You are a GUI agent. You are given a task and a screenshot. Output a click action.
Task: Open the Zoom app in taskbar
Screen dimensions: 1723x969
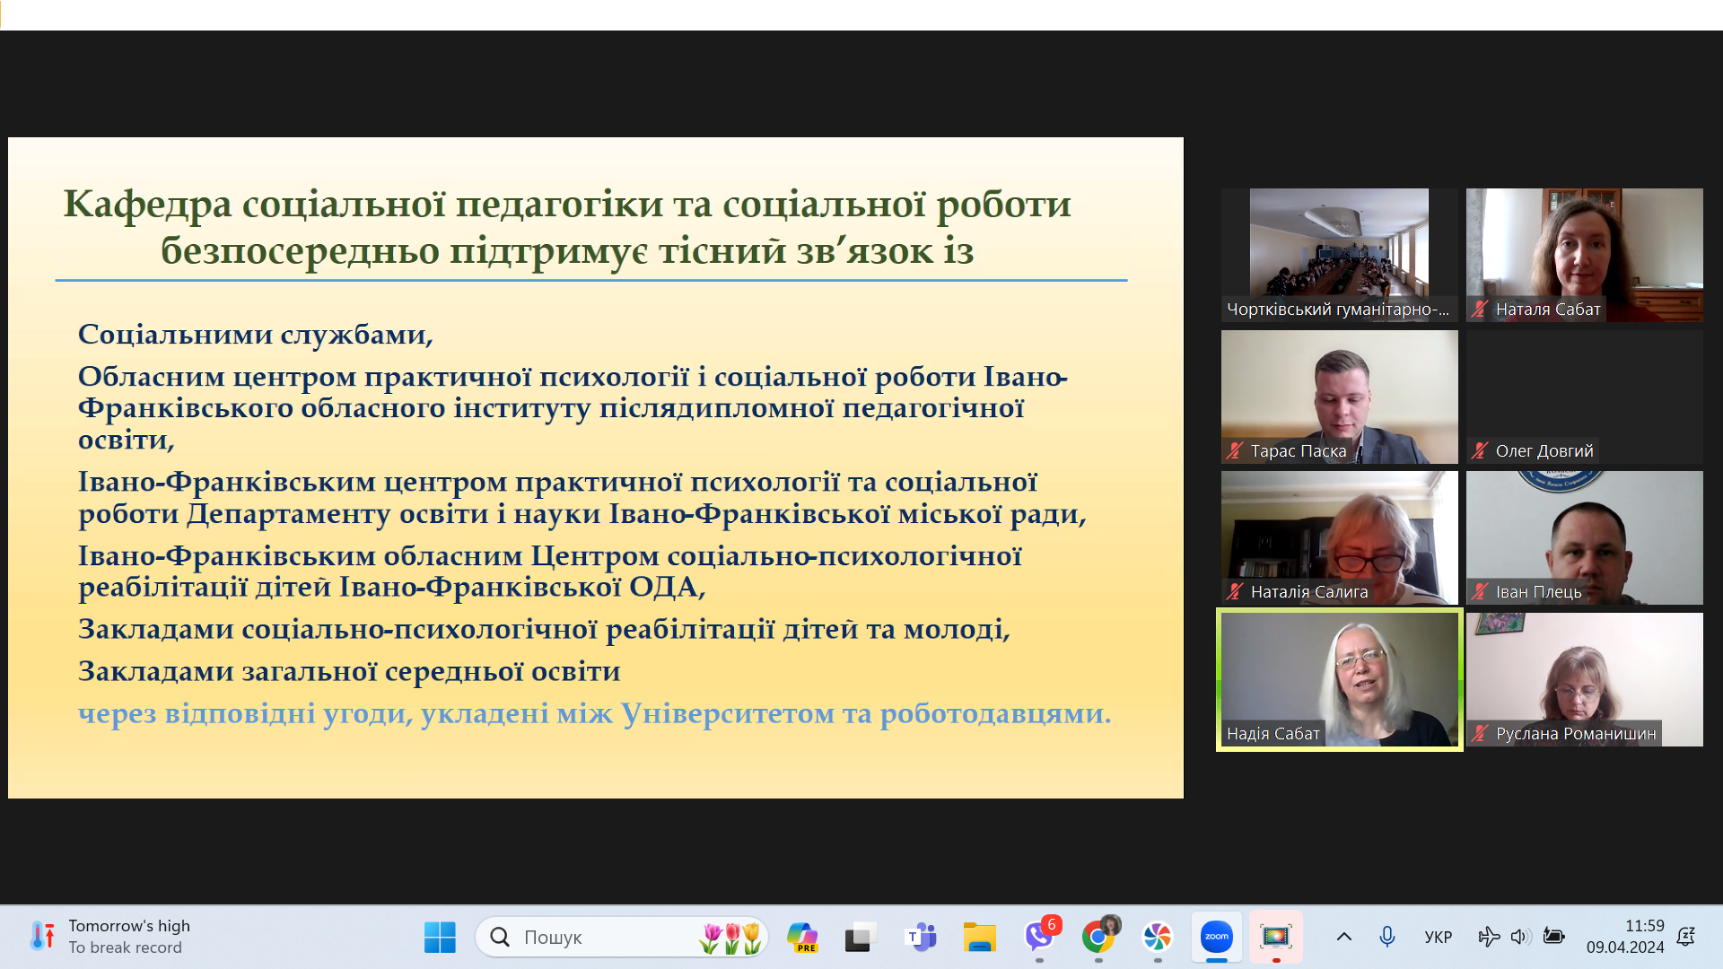1216,937
